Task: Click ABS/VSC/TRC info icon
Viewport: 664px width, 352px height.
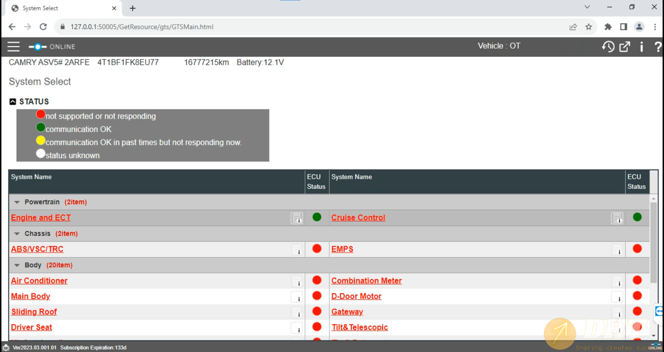Action: (297, 250)
